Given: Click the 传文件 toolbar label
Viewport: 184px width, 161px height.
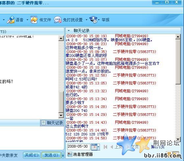Looking at the screenshot, I should click(x=45, y=20).
